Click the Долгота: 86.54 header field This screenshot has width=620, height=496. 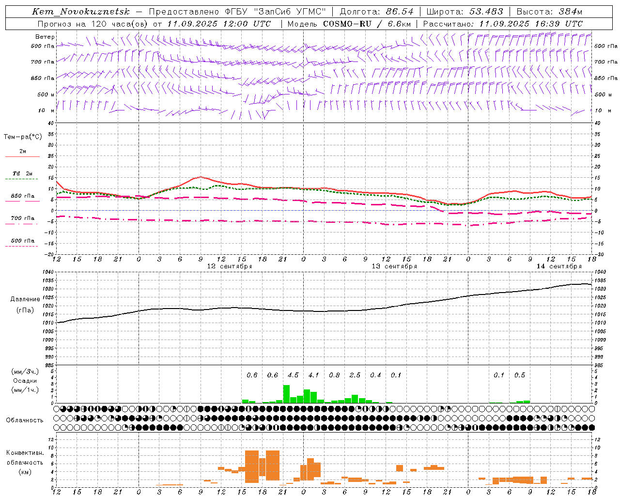(x=376, y=12)
